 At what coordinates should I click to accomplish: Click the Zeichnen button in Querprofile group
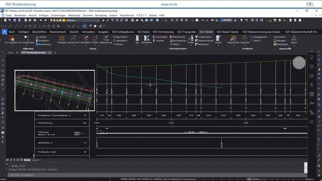tap(280, 37)
